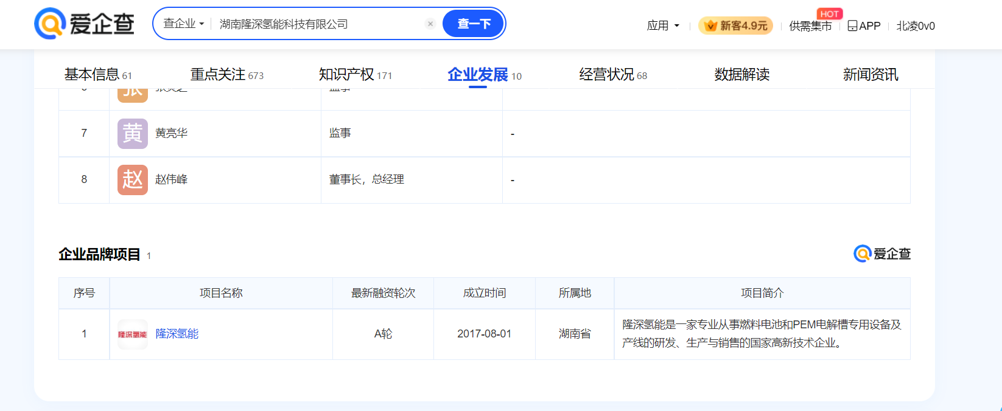Viewport: 1002px width, 411px height.
Task: Click the 2017-08-01 founding date cell
Action: [484, 334]
